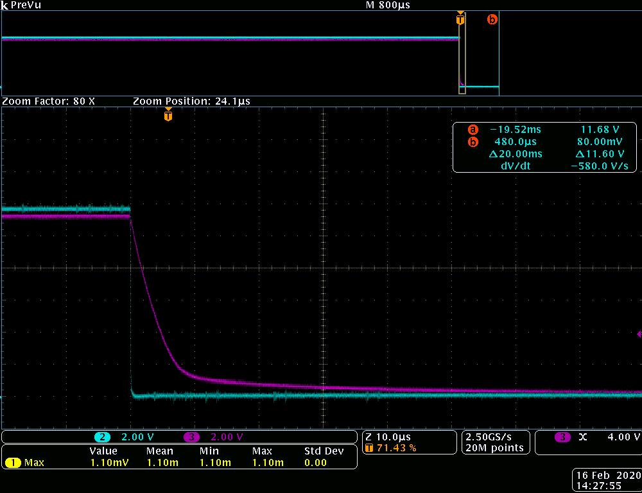The height and width of the screenshot is (493, 642).
Task: Click the Zoom Position 24.1µs readout
Action: (x=191, y=101)
